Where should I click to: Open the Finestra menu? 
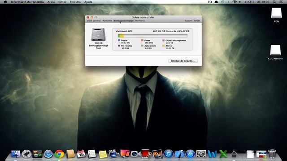pos(75,2)
